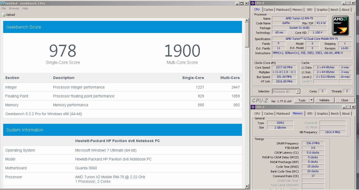The image size is (359, 190).
Task: Click the Bus Speed value 201.60 MHz
Action: coord(284,77)
